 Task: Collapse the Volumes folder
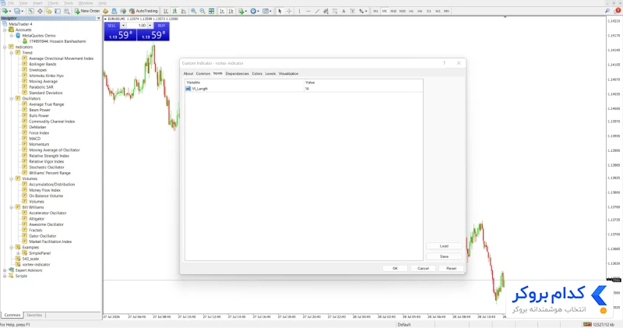(x=12, y=178)
